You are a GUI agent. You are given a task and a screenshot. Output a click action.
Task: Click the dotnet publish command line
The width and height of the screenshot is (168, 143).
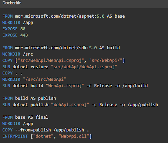click(x=80, y=105)
